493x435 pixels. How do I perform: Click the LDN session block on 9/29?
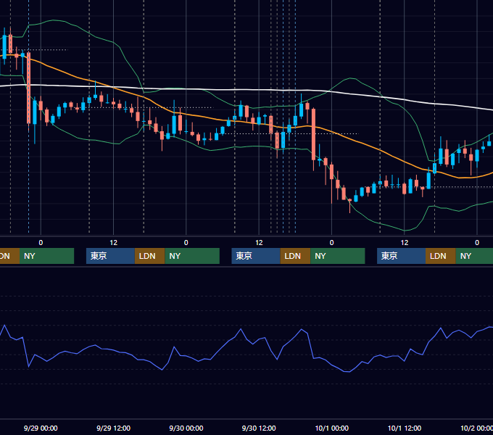(x=149, y=256)
